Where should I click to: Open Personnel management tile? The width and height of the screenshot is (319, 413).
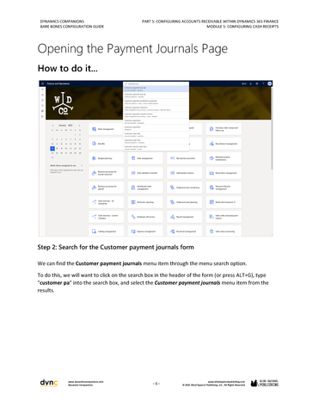(185, 231)
